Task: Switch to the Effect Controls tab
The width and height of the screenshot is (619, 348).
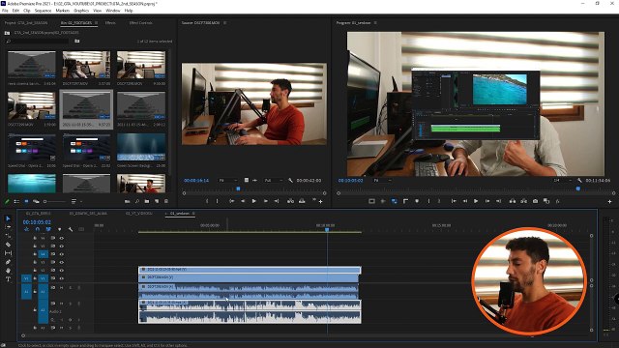Action: coord(141,23)
